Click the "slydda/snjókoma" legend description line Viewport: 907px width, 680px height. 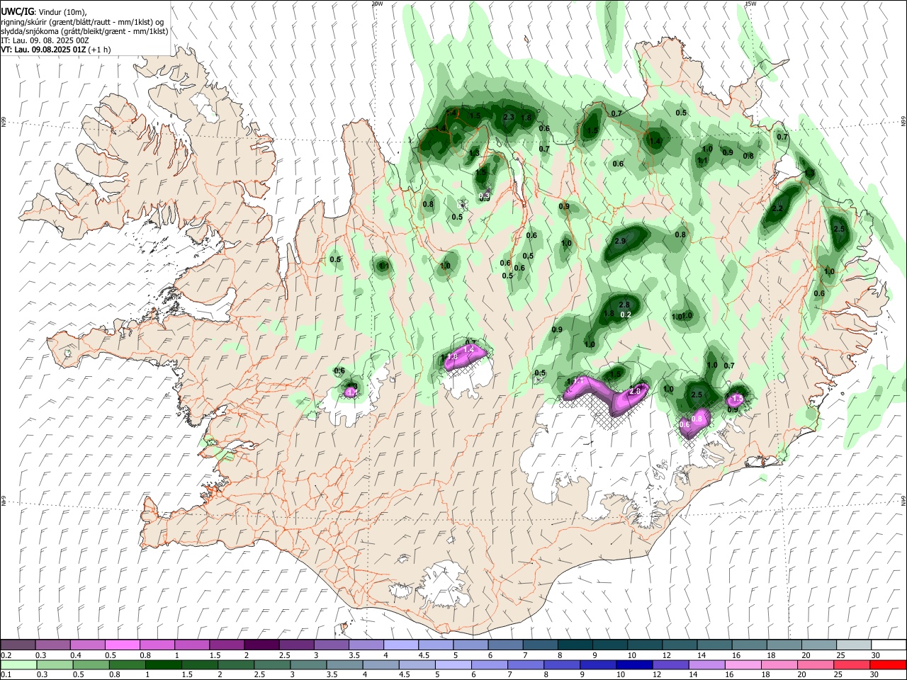pos(84,31)
